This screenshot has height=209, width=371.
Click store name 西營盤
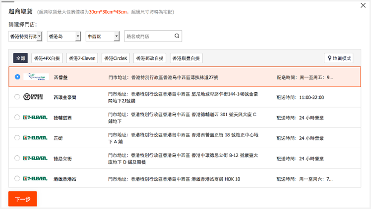tap(61, 77)
